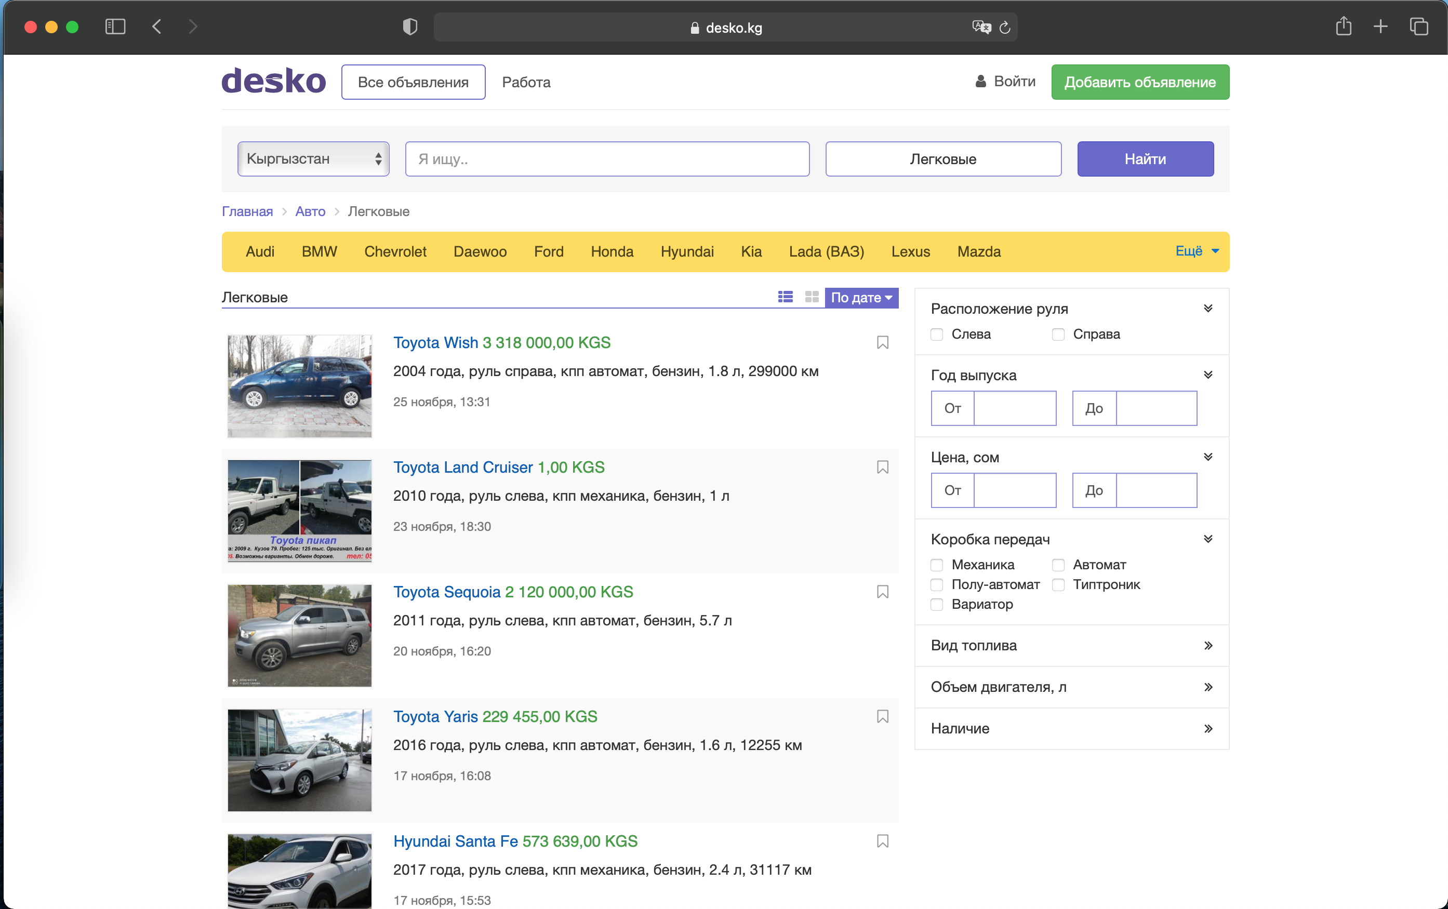Collapse the Год выпуска filter
Screen dimensions: 1448x909
tap(1207, 375)
